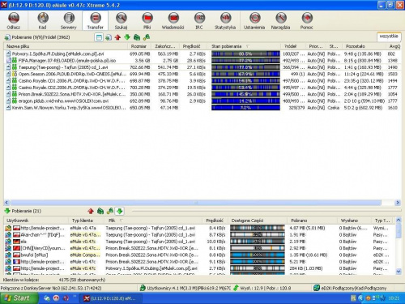This screenshot has width=405, height=304.
Task: Open the Narzędzia tools menu
Action: click(x=280, y=21)
